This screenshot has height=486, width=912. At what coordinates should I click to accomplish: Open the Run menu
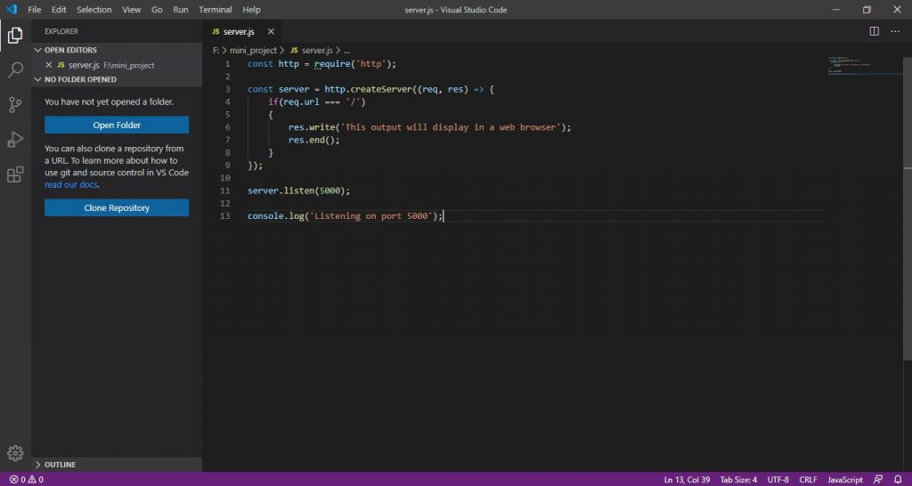pos(180,9)
